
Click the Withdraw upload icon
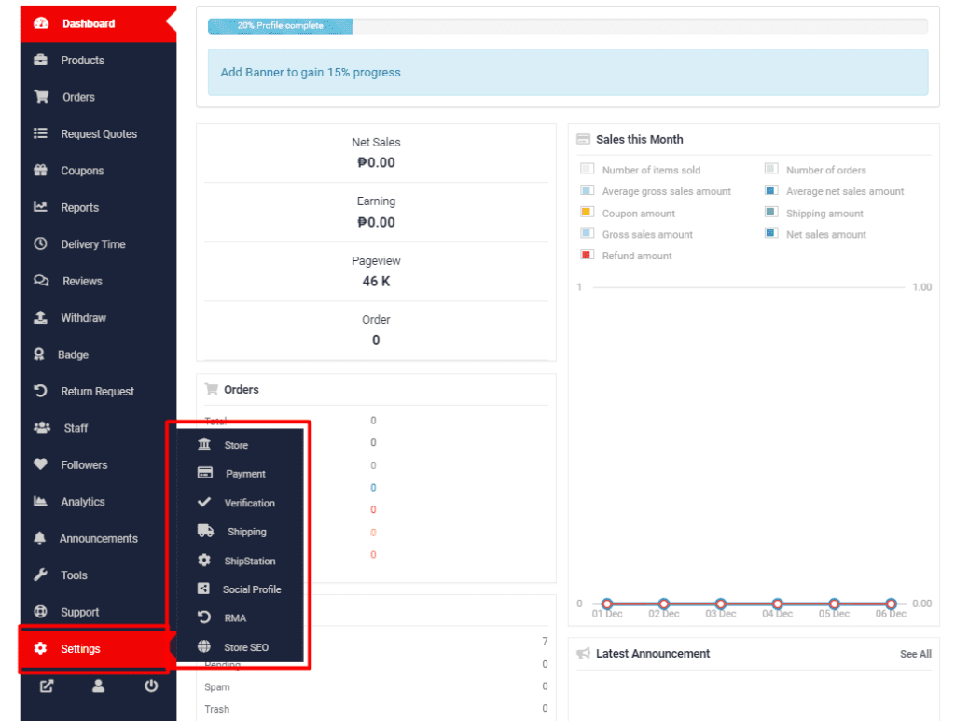pyautogui.click(x=41, y=318)
